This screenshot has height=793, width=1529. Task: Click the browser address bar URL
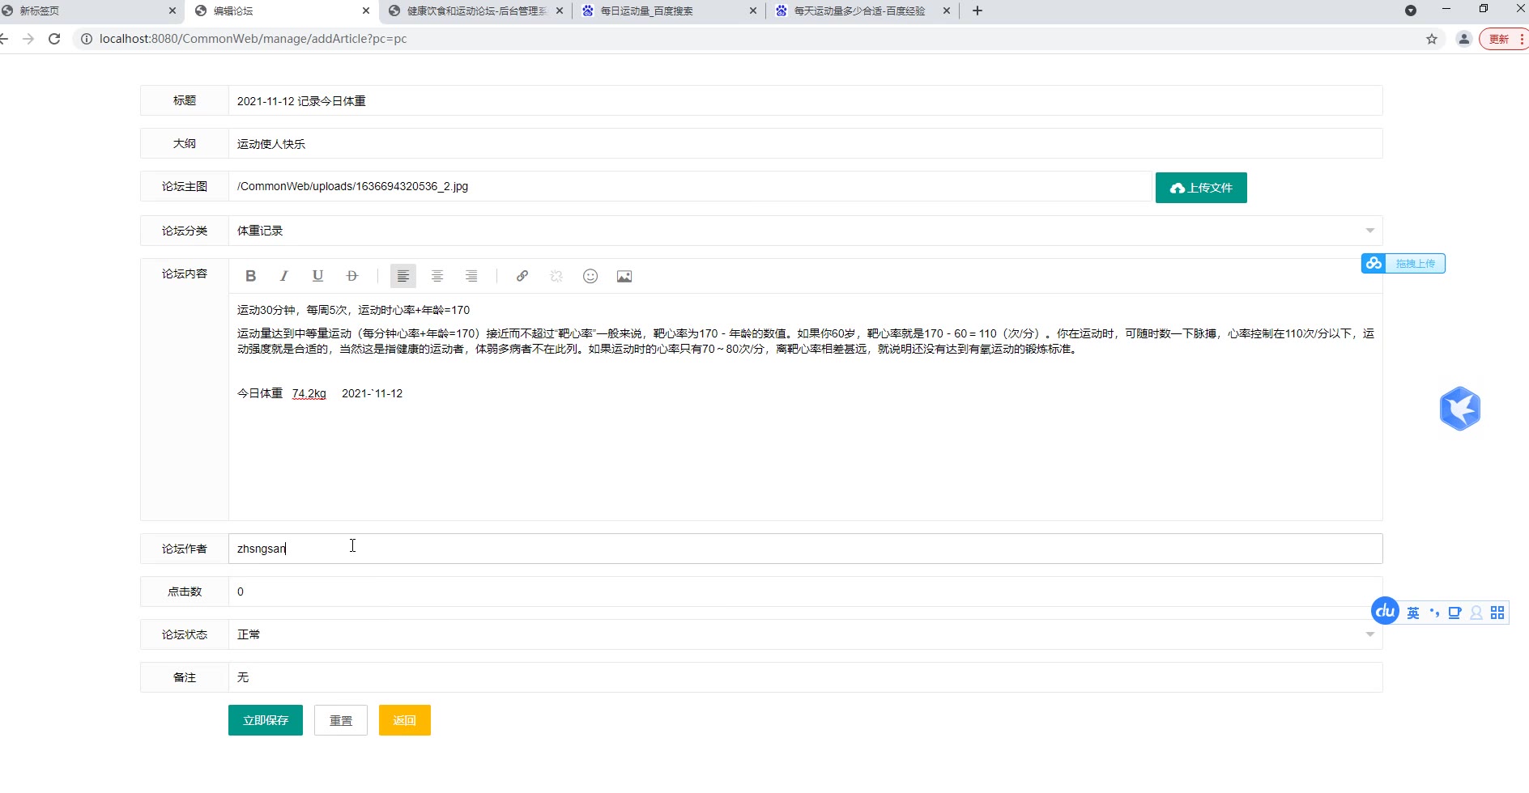click(x=253, y=39)
